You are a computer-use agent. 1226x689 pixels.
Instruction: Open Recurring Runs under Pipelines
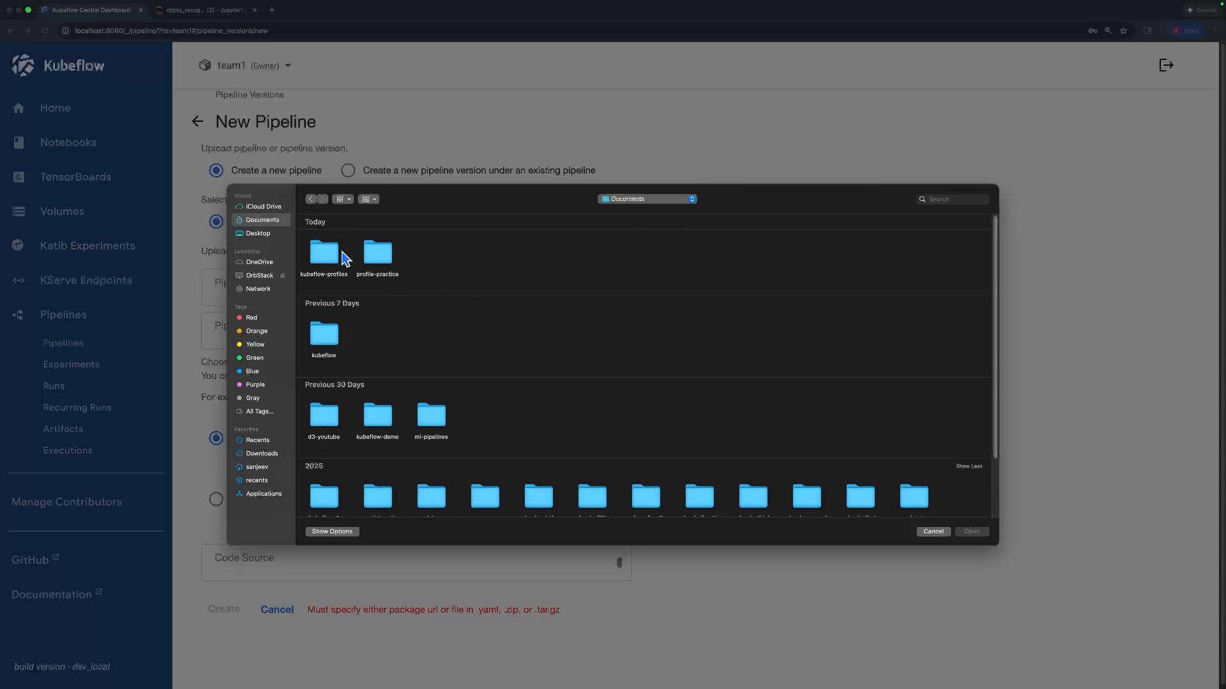[77, 408]
